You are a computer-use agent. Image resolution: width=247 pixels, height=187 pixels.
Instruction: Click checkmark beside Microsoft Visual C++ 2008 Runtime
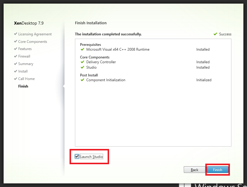click(82, 49)
